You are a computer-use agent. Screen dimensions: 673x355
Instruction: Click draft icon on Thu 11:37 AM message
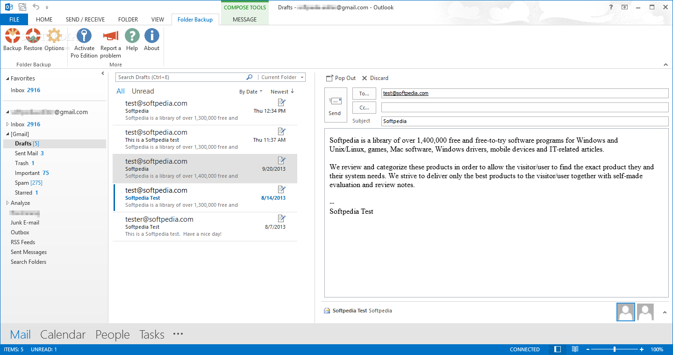click(x=281, y=131)
